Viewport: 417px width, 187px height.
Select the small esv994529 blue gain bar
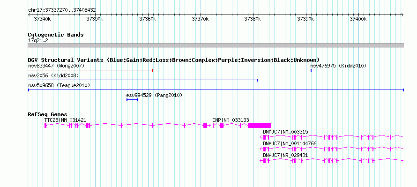(132, 100)
